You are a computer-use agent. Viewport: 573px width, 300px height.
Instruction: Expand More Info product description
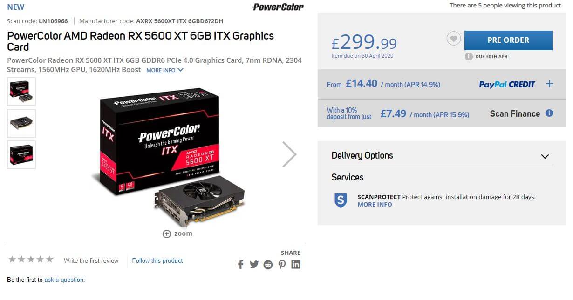[x=165, y=70]
